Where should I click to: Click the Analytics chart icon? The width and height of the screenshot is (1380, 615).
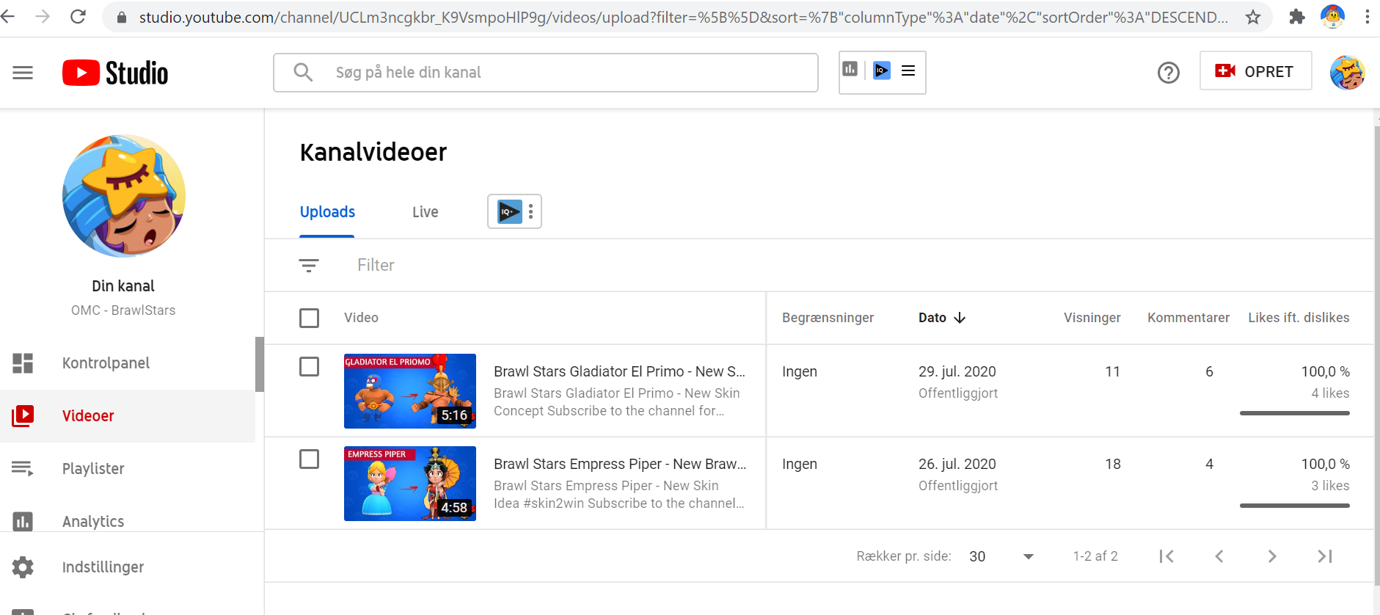23,522
